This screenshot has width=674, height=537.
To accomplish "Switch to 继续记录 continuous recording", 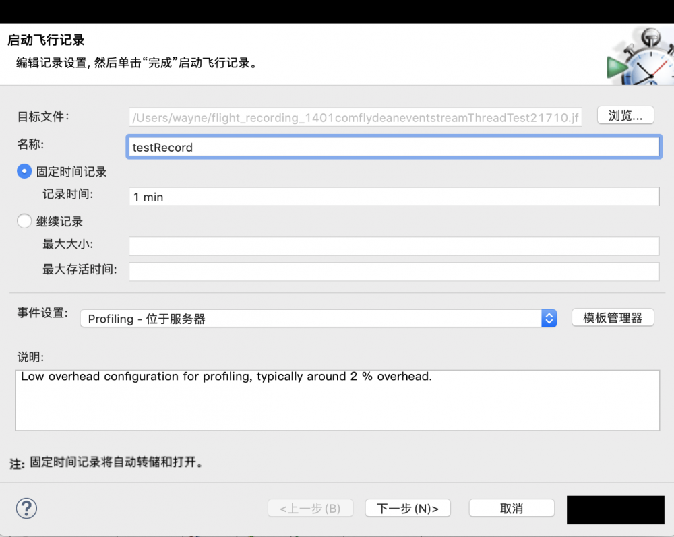I will pos(24,220).
